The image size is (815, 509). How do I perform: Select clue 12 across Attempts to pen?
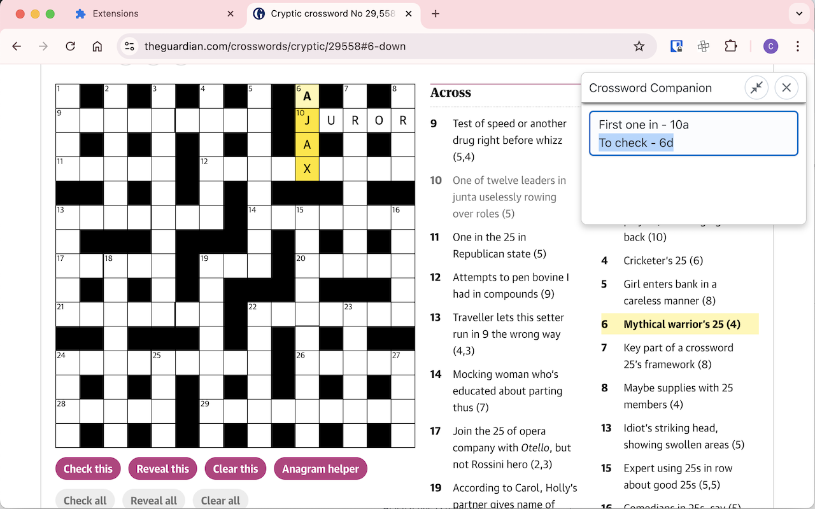click(504, 285)
